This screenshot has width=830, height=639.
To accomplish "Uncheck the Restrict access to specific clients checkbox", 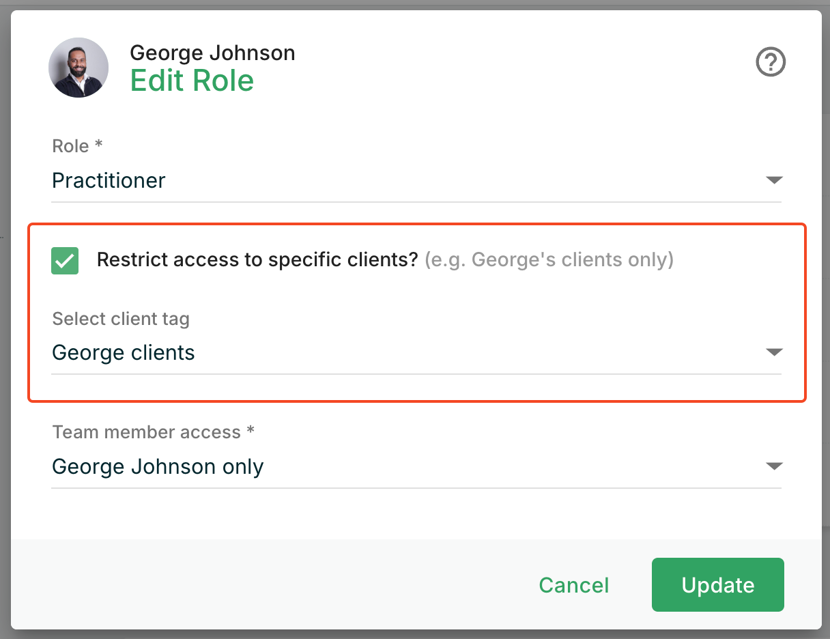I will tap(65, 261).
